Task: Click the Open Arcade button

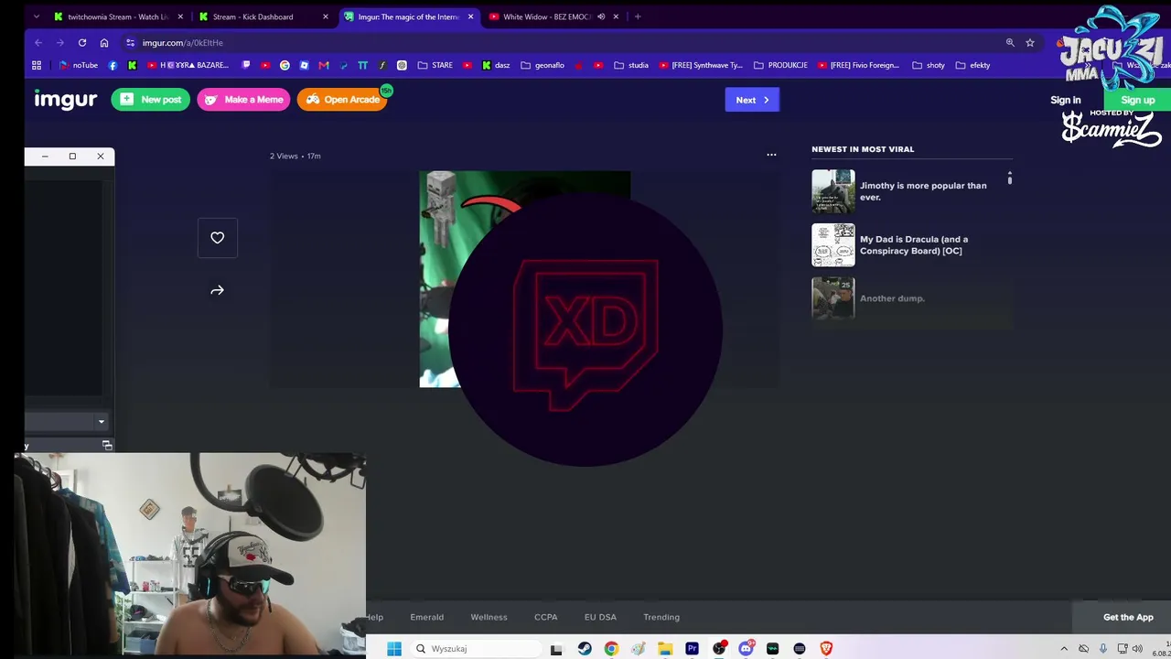Action: [x=343, y=100]
